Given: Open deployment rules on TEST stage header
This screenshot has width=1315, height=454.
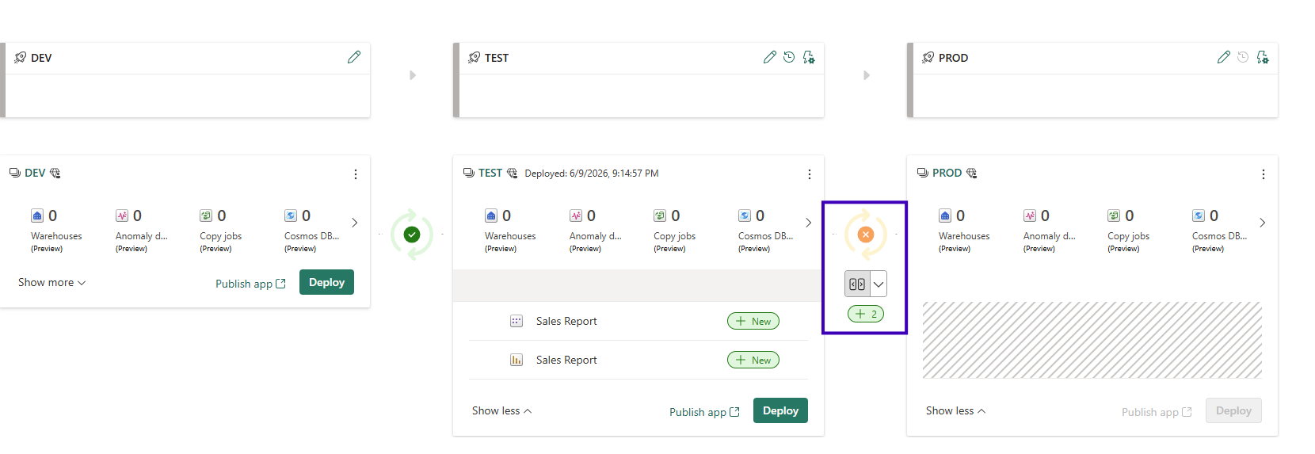Looking at the screenshot, I should (x=809, y=57).
